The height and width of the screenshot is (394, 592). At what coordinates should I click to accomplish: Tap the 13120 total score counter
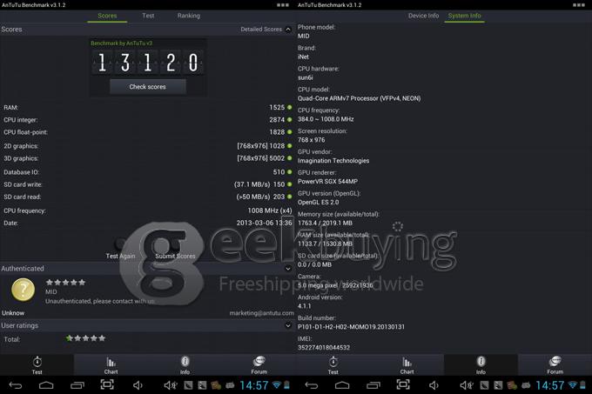(148, 63)
